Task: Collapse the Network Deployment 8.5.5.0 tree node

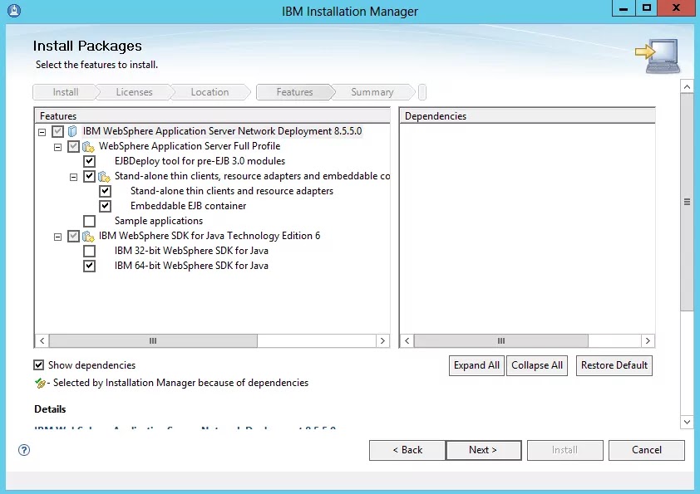Action: (42, 132)
